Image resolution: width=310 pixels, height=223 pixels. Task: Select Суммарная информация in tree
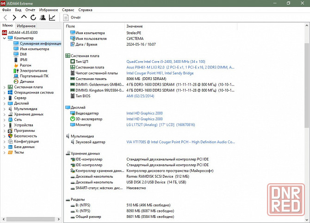37,43
